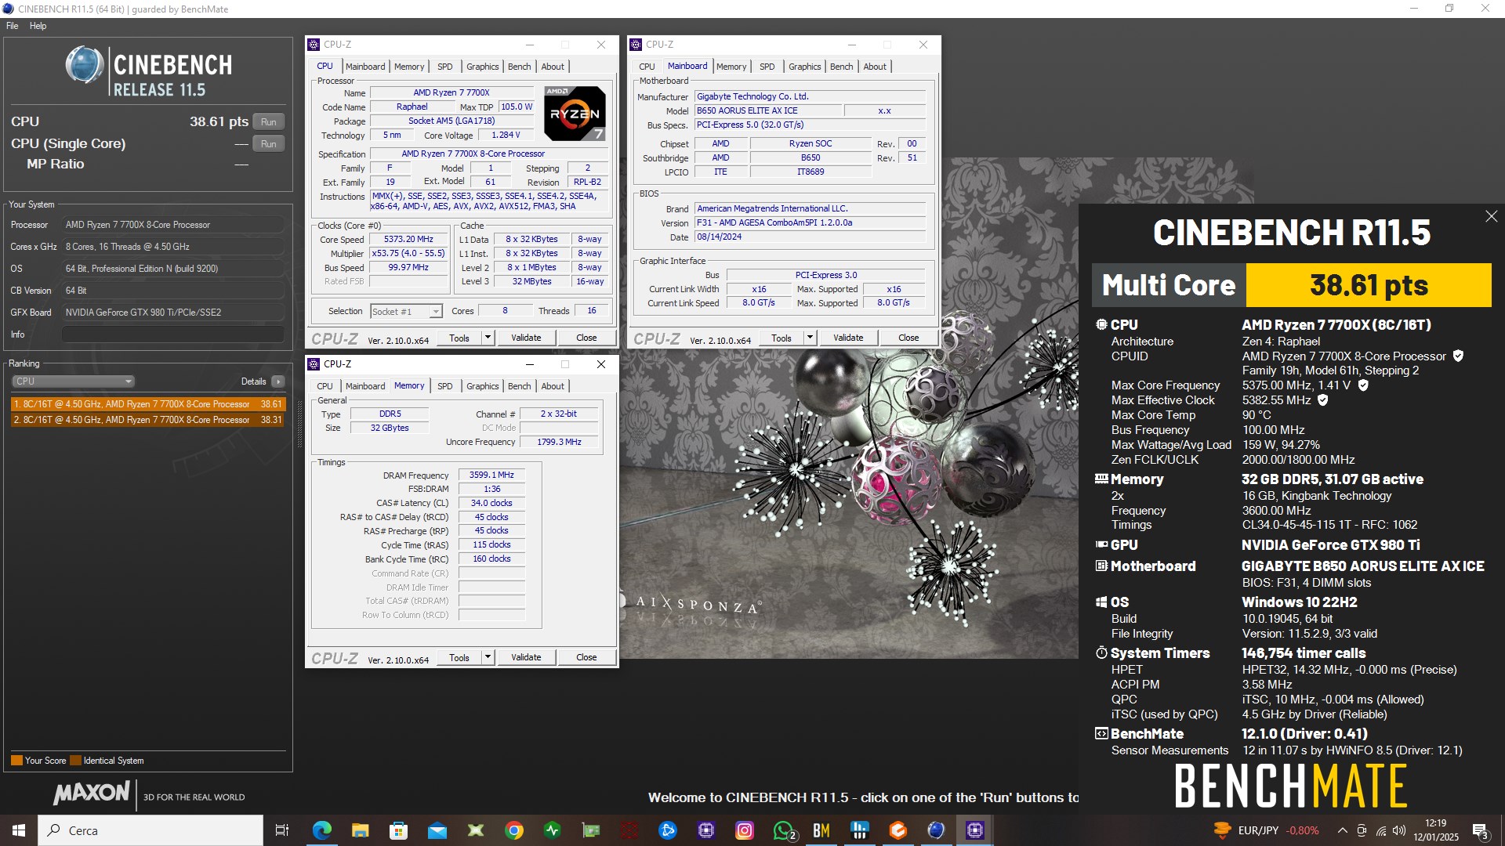Viewport: 1505px width, 846px height.
Task: Click verified shield beside Max Core Frequency
Action: 1363,385
